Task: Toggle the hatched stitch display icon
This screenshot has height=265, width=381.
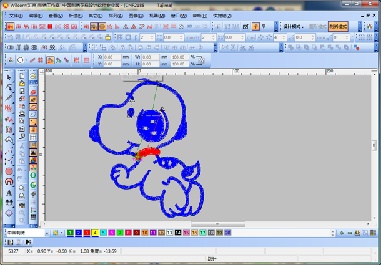Action: (33, 100)
